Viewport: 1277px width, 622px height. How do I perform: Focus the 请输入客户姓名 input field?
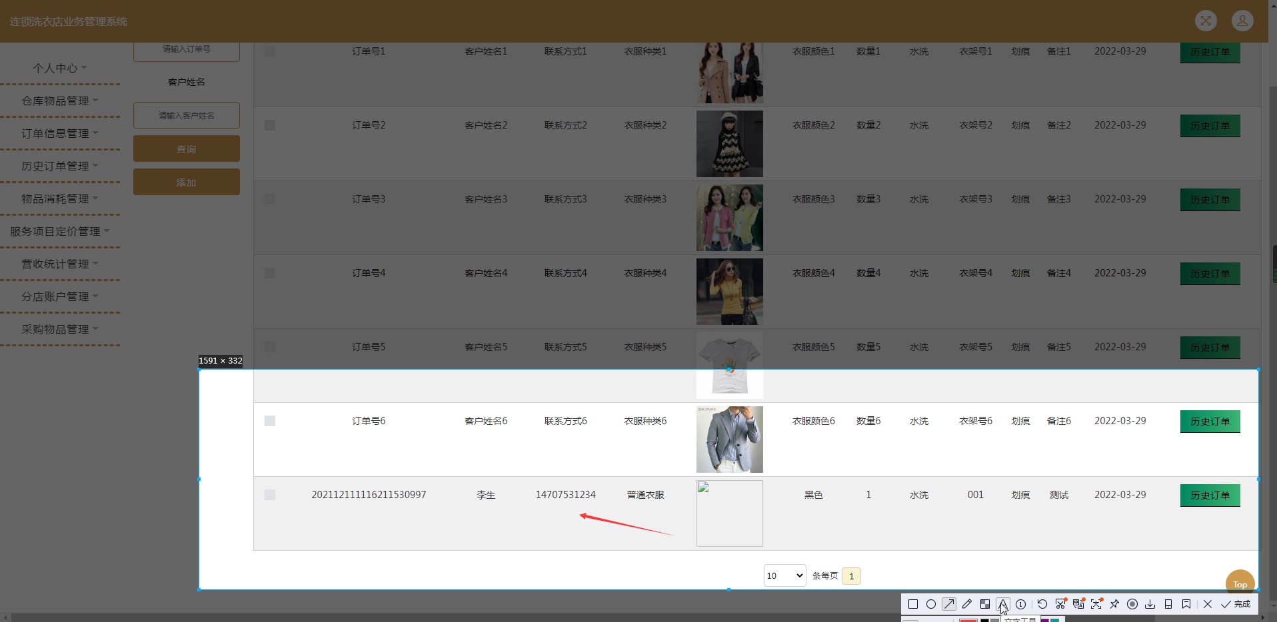pyautogui.click(x=187, y=115)
